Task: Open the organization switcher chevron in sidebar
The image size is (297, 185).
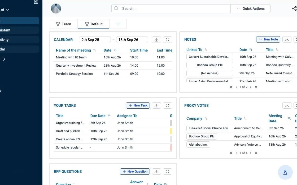Action: [x=8, y=10]
